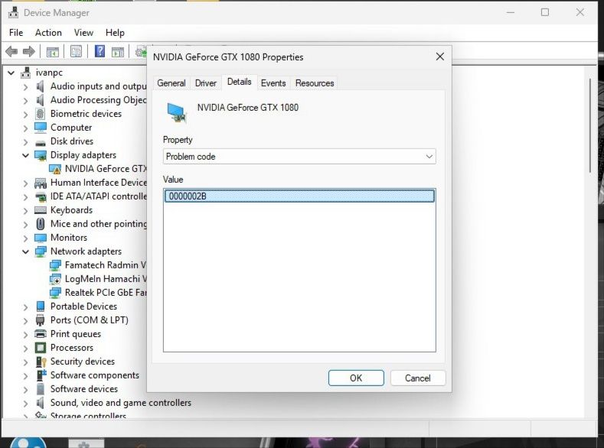Image resolution: width=604 pixels, height=448 pixels.
Task: Select the Software components icon
Action: point(41,375)
